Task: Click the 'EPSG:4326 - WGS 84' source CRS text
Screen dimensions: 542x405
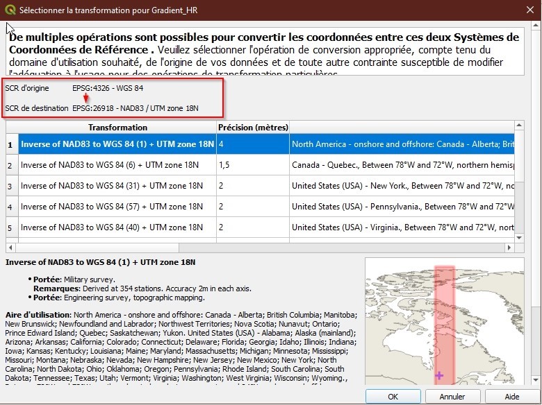Action: coord(108,88)
